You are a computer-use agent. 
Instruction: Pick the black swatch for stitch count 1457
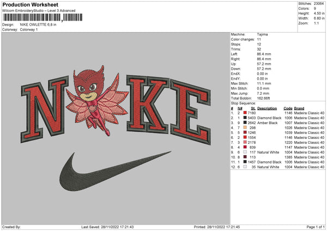tap(245, 162)
